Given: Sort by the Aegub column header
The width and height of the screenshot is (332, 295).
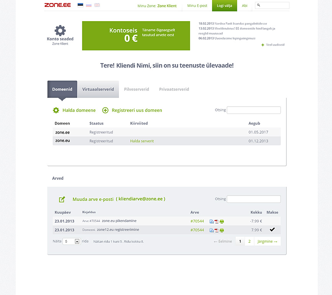Looking at the screenshot, I should (254, 123).
